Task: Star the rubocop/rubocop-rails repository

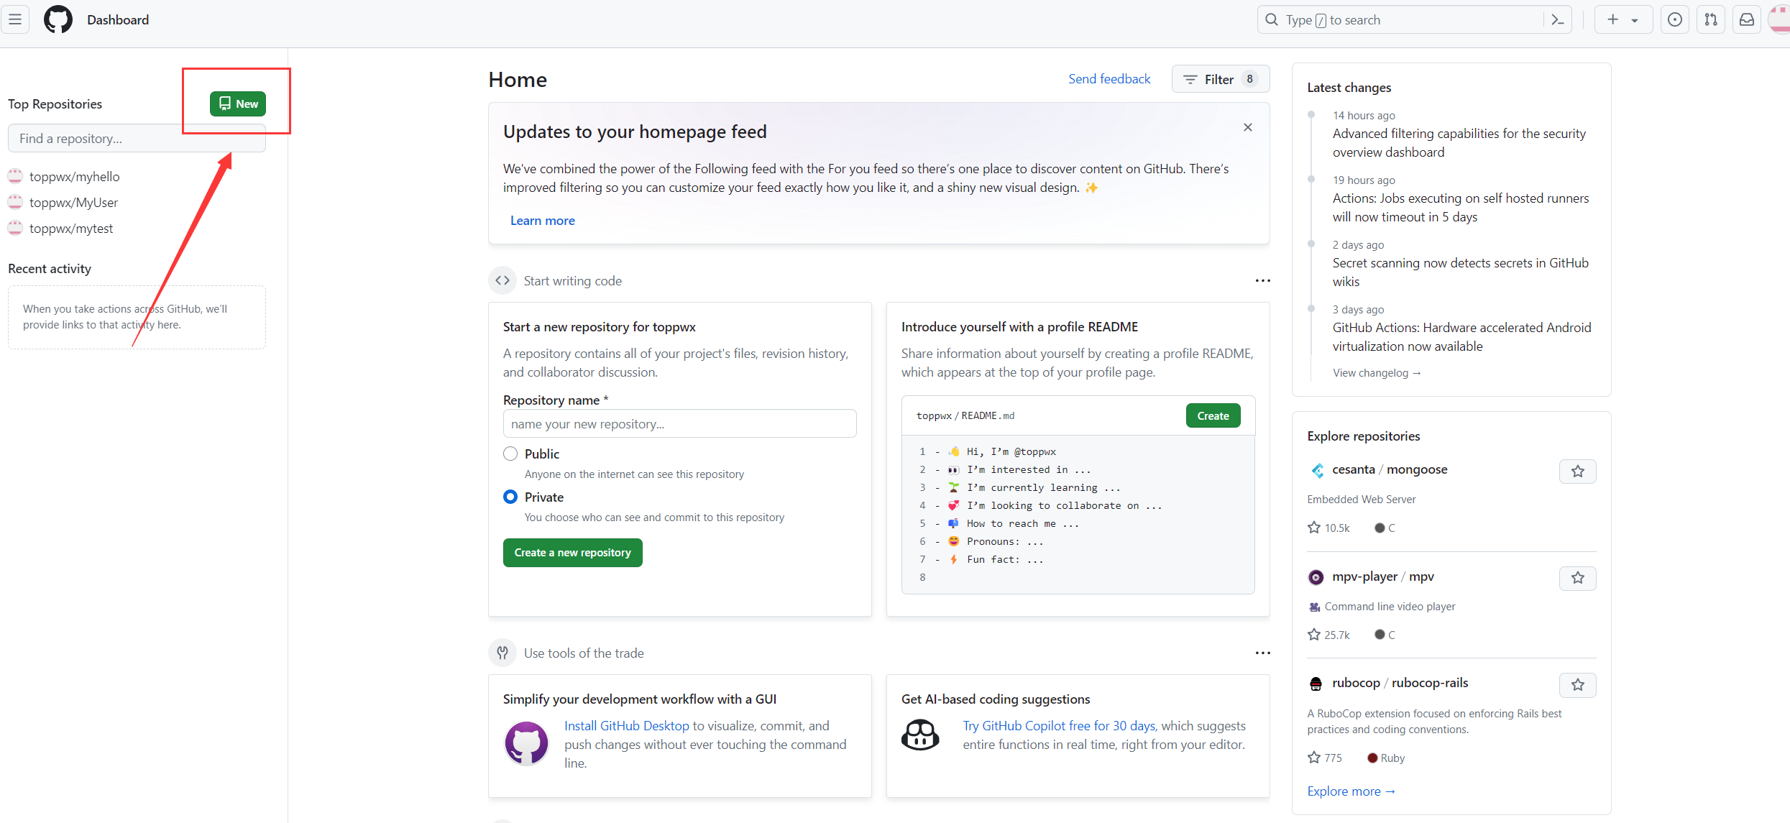Action: pos(1578,685)
